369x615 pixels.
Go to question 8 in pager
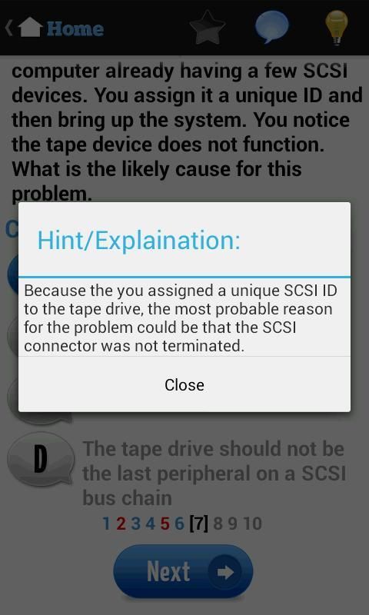(218, 524)
